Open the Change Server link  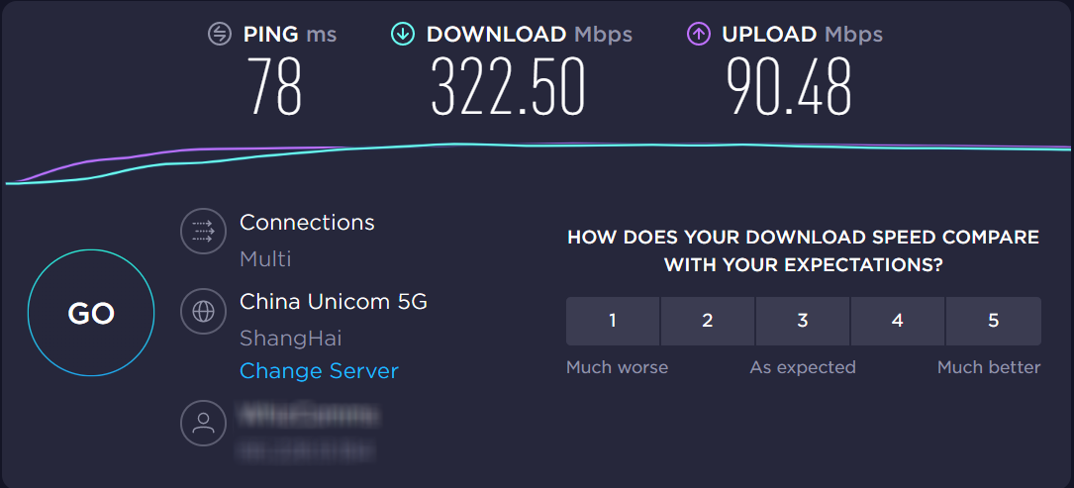point(319,371)
